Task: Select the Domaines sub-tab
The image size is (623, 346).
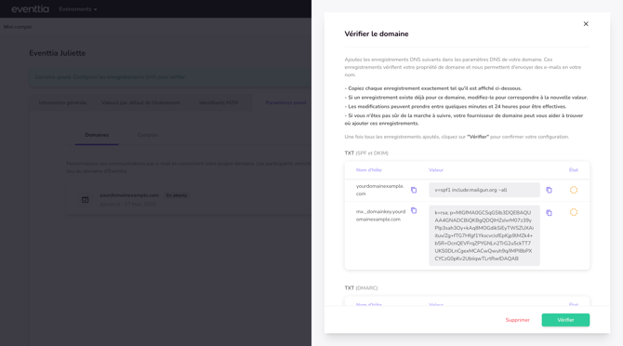Action: [97, 135]
